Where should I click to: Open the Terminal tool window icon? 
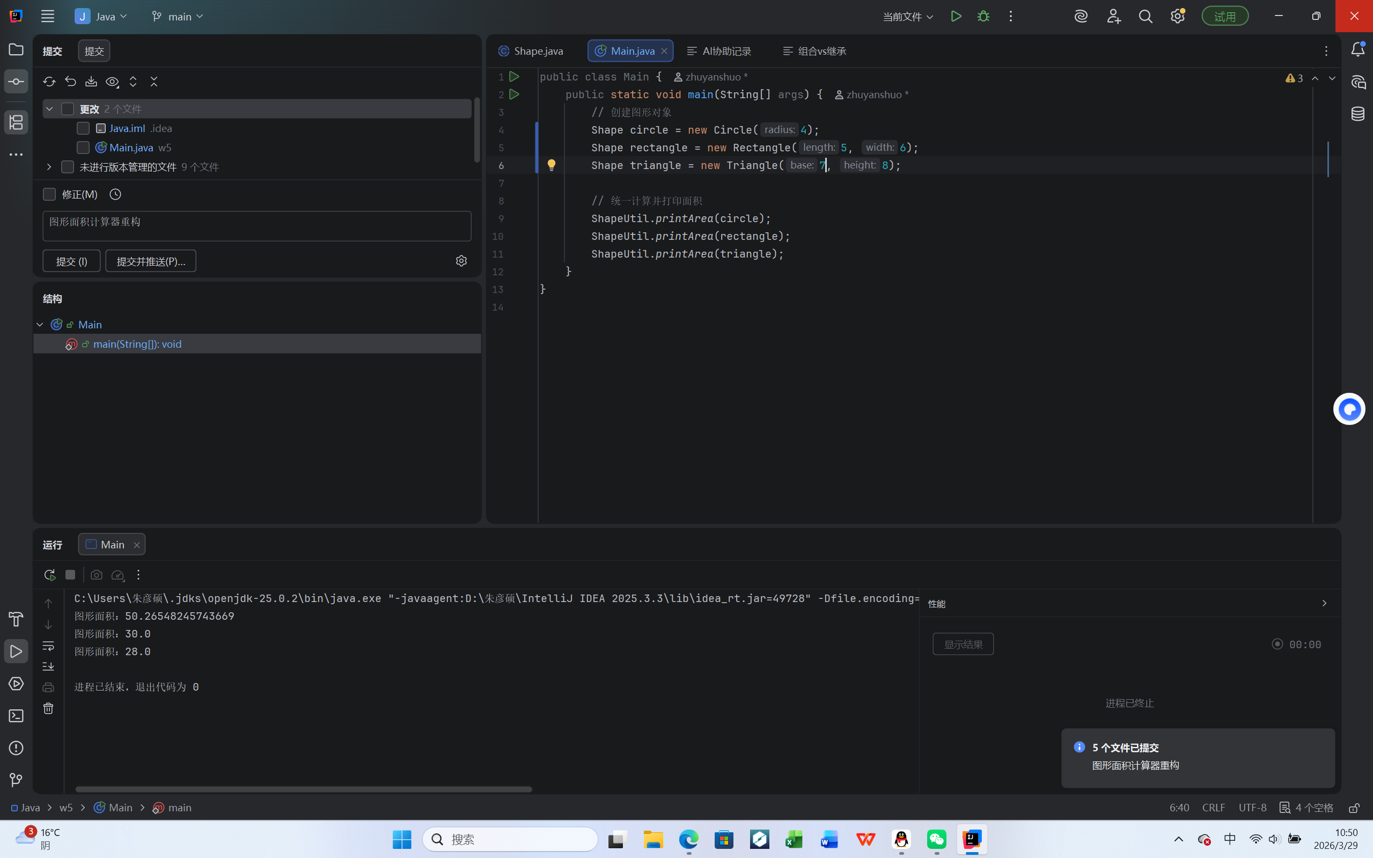(x=16, y=716)
